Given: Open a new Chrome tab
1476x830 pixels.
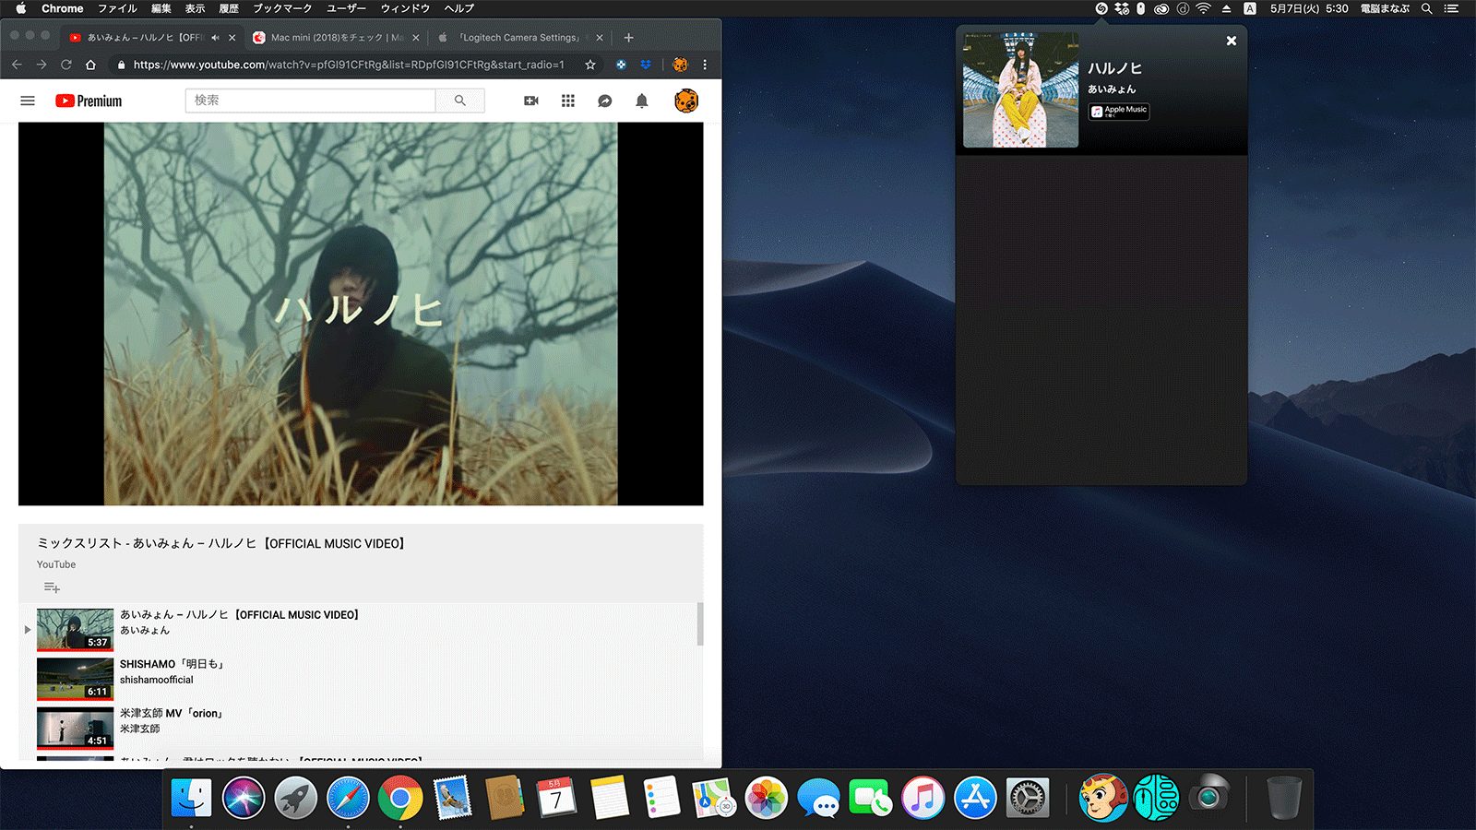Looking at the screenshot, I should [628, 38].
